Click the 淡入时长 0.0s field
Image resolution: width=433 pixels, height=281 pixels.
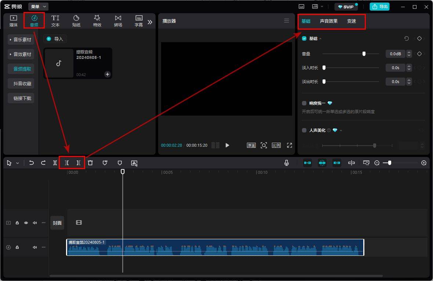[395, 68]
